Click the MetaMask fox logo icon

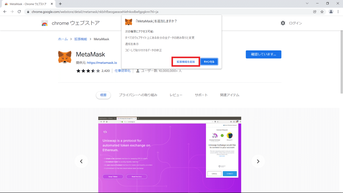(x=65, y=56)
